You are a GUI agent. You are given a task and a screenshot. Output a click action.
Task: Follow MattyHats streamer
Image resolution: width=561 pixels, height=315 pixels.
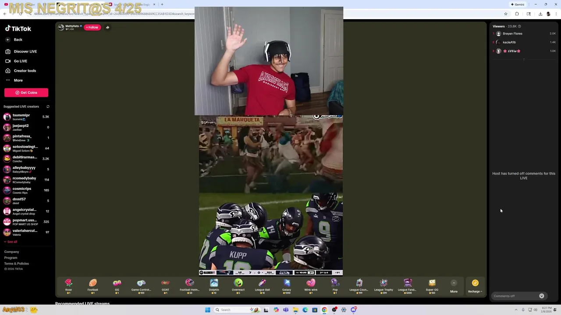pyautogui.click(x=92, y=28)
